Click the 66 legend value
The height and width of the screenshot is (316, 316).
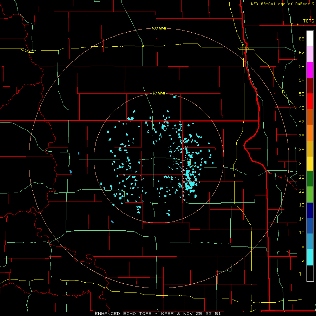[302, 39]
